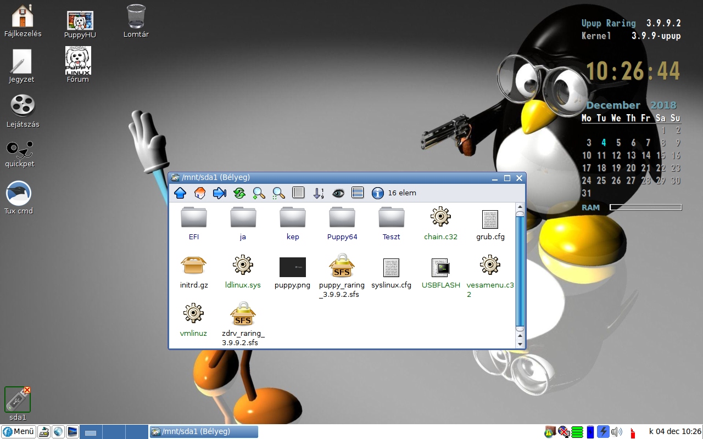Click scrollbar up arrow in file window
The width and height of the screenshot is (703, 439).
520,207
